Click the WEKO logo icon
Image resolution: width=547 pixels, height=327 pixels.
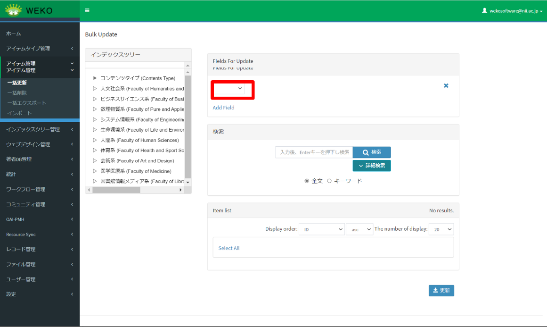(x=14, y=10)
